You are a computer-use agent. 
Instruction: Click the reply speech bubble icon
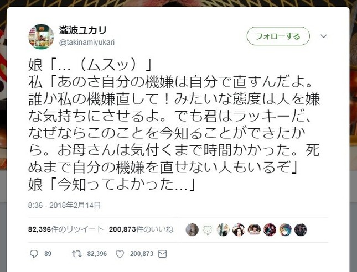[34, 254]
